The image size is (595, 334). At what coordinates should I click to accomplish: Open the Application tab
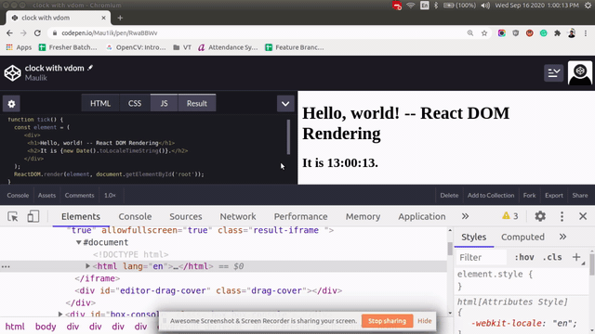(421, 216)
